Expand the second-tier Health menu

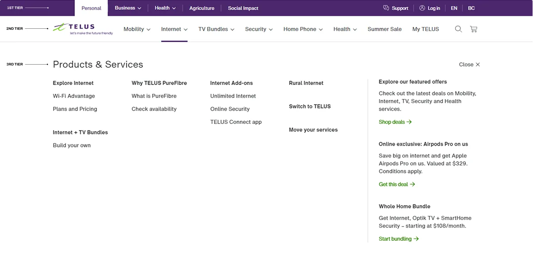345,29
